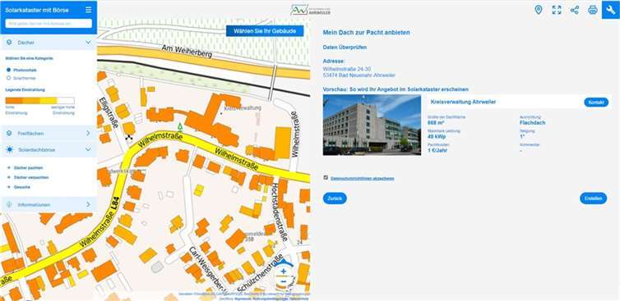
Task: Click the Wählen Sie Ihr Gebäude banner
Action: coord(265,31)
